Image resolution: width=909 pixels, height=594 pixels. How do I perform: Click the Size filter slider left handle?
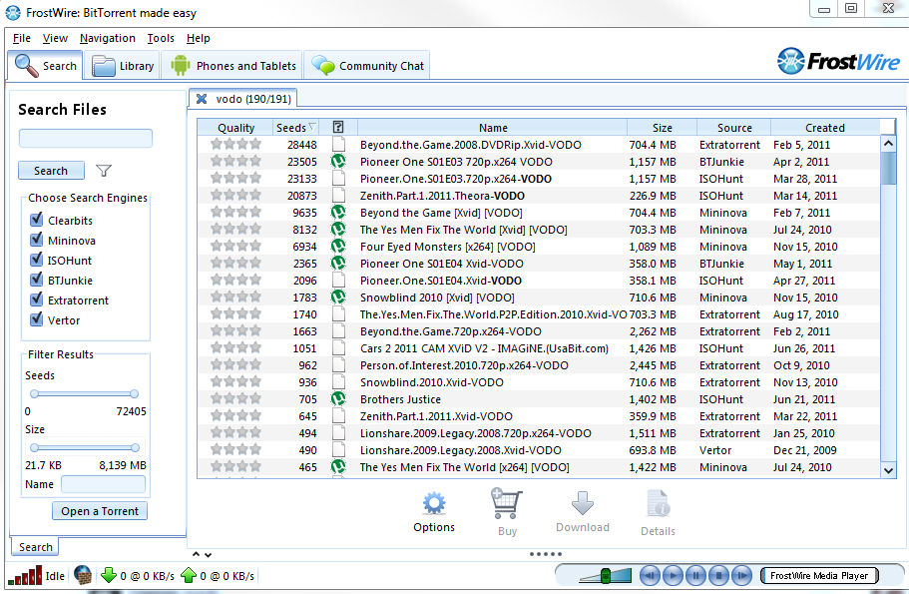[34, 448]
